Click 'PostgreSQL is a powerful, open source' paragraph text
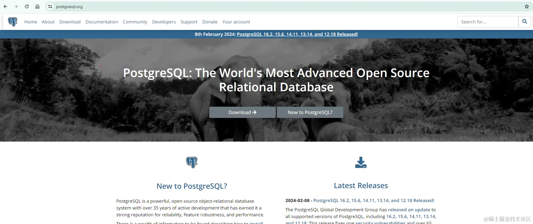This screenshot has height=224, width=533. 190,208
